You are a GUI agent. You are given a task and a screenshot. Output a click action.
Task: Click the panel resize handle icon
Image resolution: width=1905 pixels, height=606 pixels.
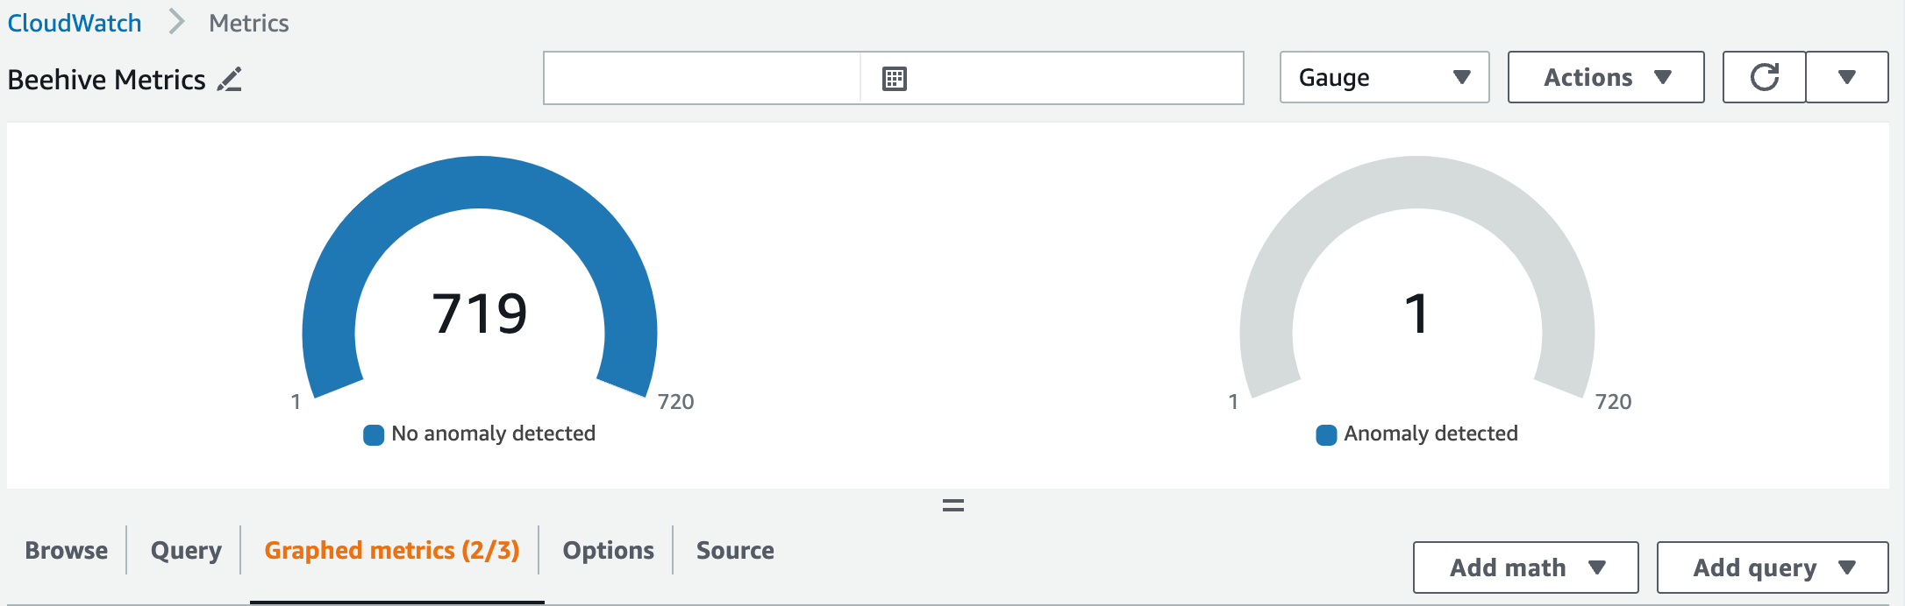[953, 505]
